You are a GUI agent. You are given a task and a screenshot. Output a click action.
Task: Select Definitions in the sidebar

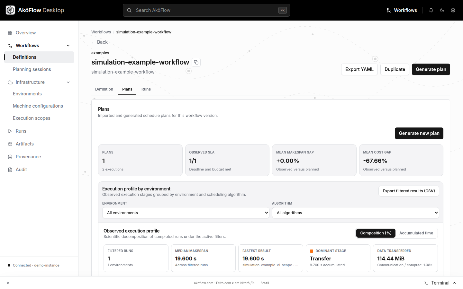(39, 57)
